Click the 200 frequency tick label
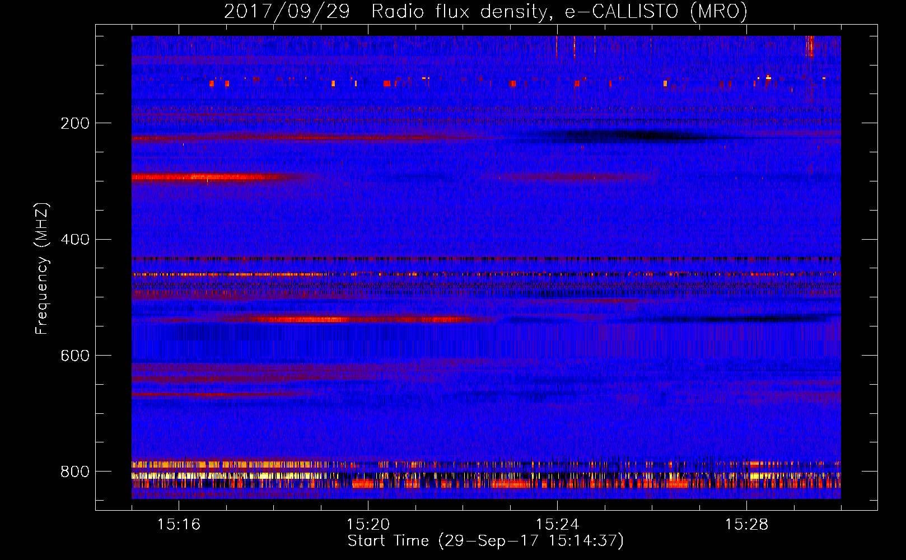 [75, 123]
